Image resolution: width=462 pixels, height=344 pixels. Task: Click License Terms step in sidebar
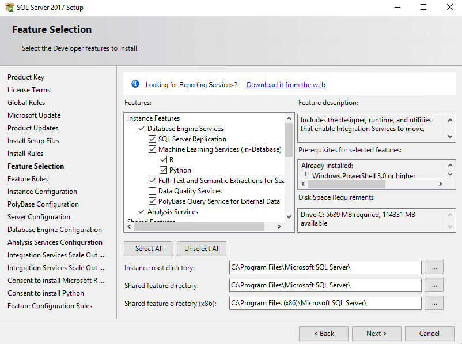coord(29,90)
